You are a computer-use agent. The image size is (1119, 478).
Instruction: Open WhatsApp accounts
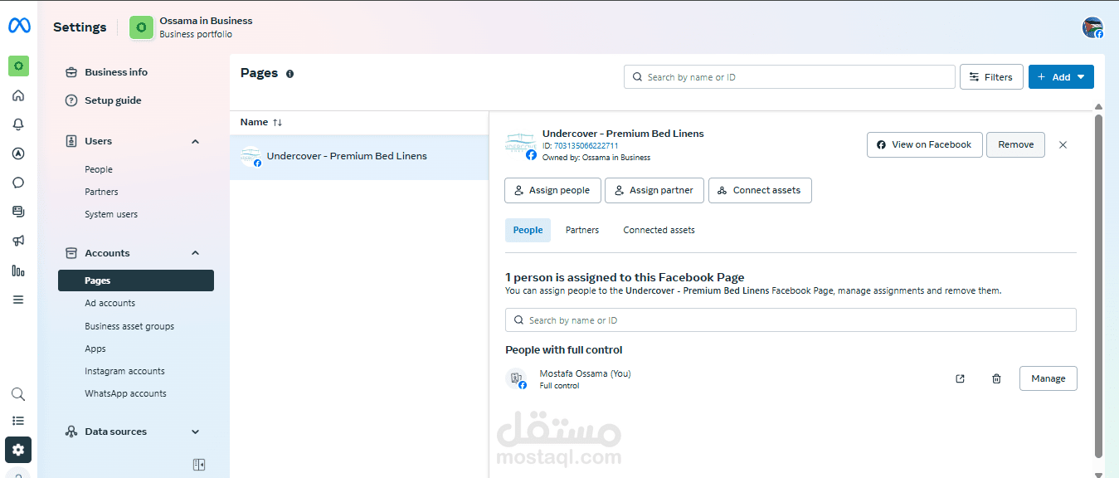click(x=125, y=393)
